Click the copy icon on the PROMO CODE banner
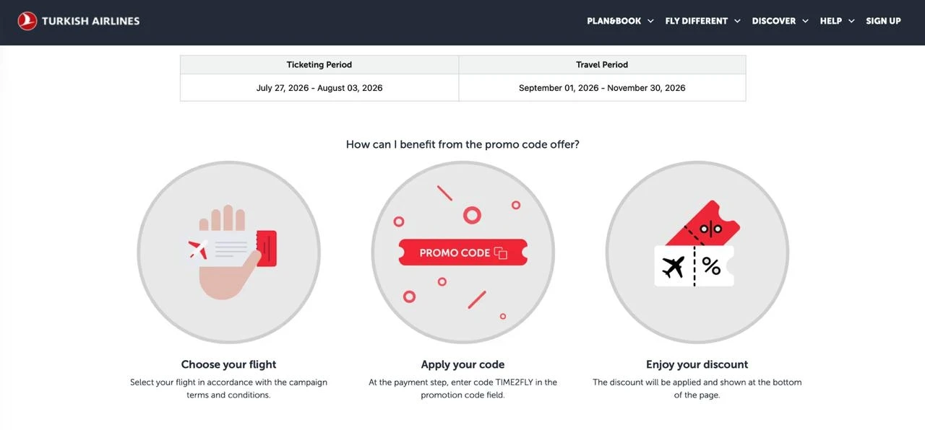 [500, 253]
